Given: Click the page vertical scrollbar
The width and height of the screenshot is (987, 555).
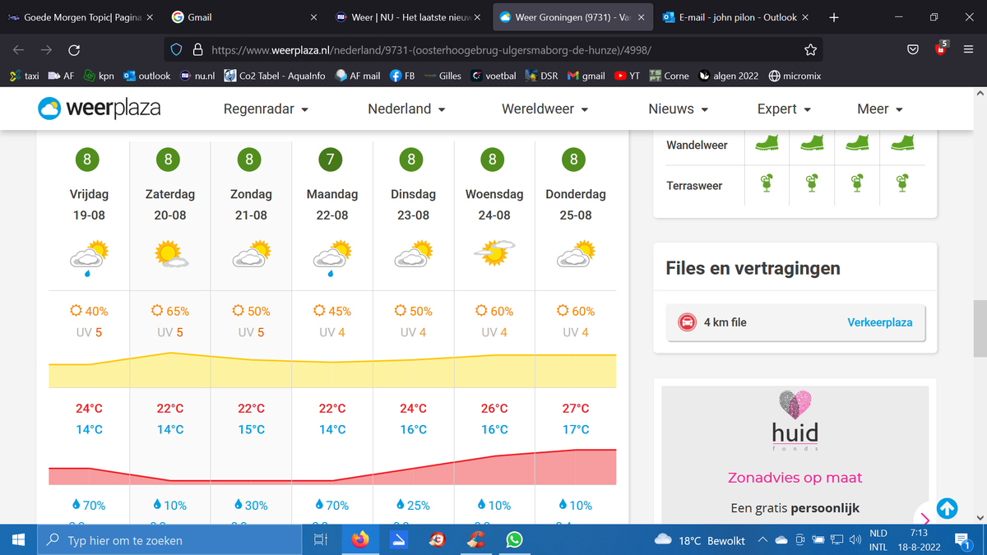Looking at the screenshot, I should click(x=980, y=329).
